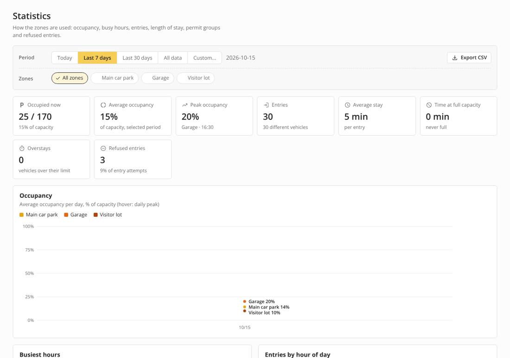The height and width of the screenshot is (358, 510).
Task: Click the parking P icon on Occupied now
Action: click(22, 105)
